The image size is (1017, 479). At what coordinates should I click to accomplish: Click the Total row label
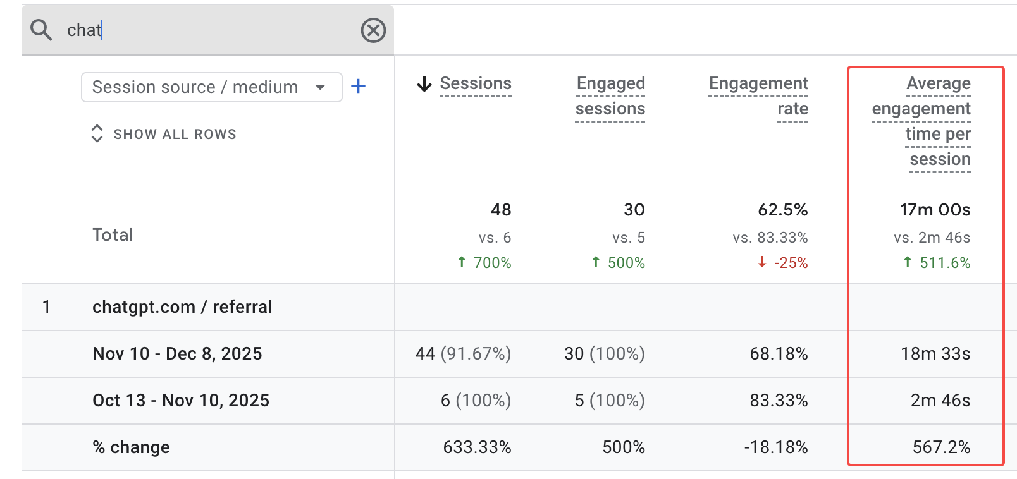(113, 234)
